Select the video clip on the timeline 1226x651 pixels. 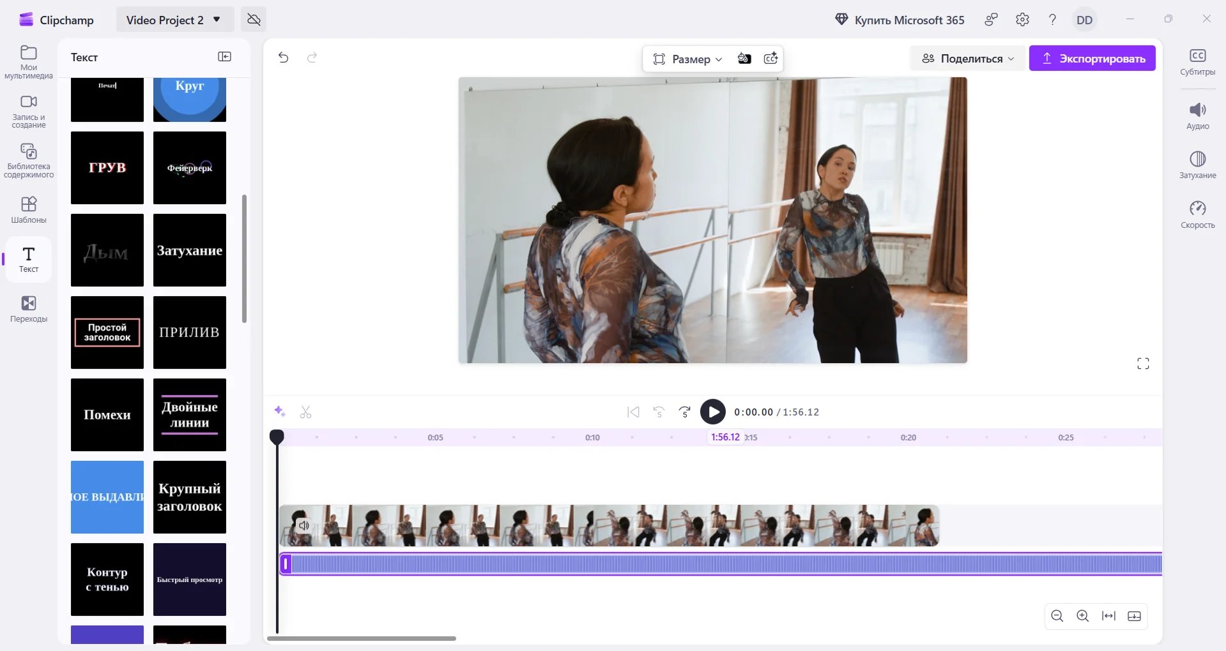(x=609, y=525)
